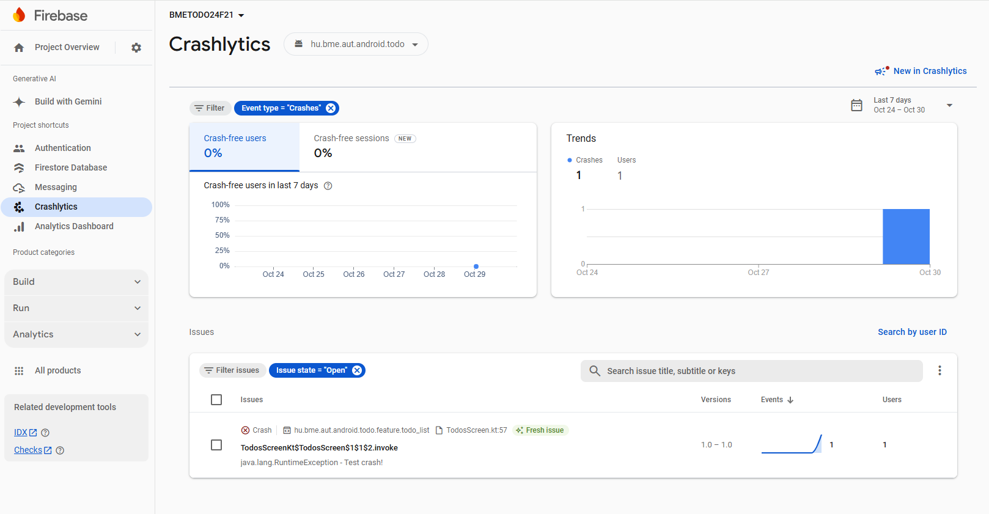Open the IDX external link
The width and height of the screenshot is (989, 514).
tap(25, 433)
